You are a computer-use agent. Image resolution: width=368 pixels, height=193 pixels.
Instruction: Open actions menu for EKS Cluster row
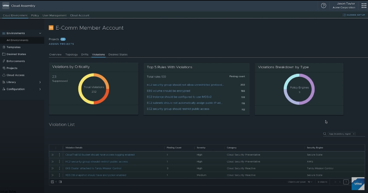(59, 168)
